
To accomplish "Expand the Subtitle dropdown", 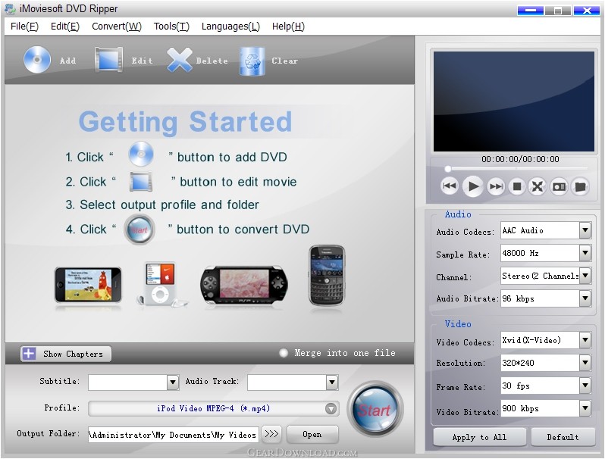I will (173, 382).
